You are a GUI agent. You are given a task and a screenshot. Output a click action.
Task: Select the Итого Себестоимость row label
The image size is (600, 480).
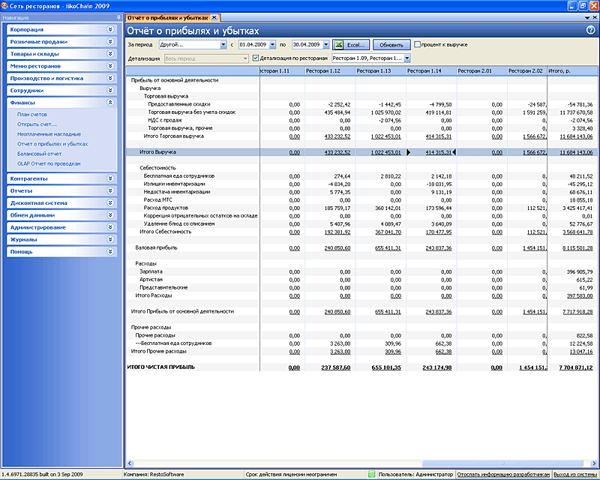coord(165,232)
